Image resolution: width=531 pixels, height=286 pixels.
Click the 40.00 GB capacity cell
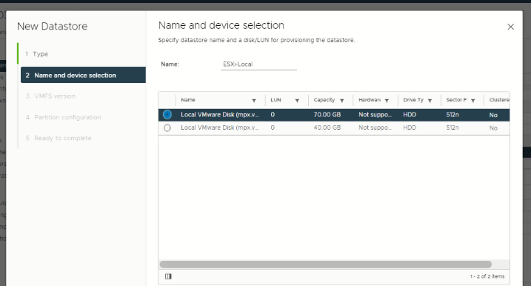327,127
